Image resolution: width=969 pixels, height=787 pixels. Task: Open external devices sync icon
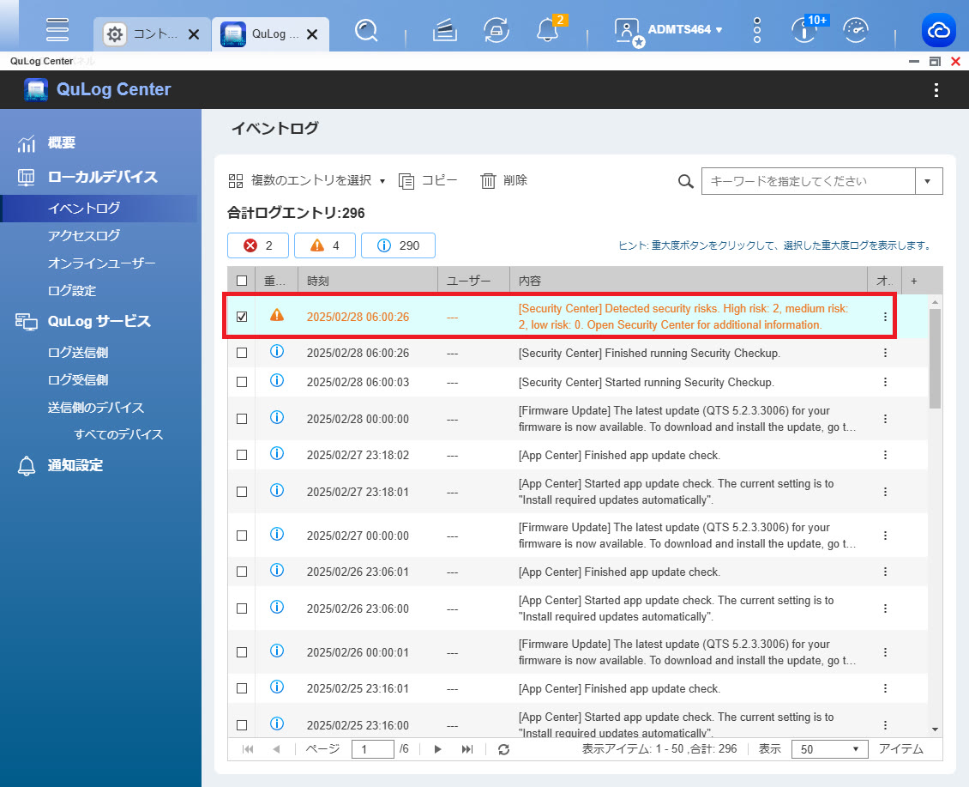coord(497,30)
